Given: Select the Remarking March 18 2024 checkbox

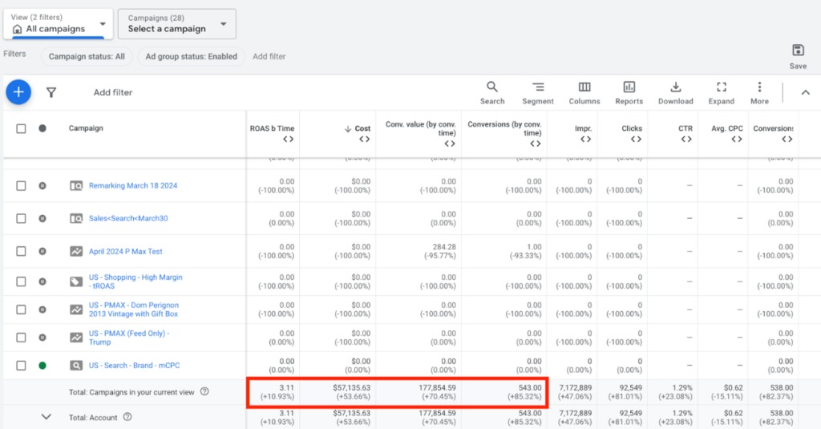Looking at the screenshot, I should pos(22,186).
